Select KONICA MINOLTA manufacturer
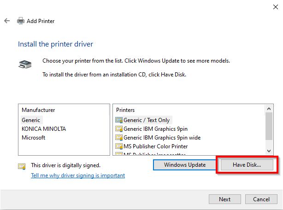 (x=44, y=128)
